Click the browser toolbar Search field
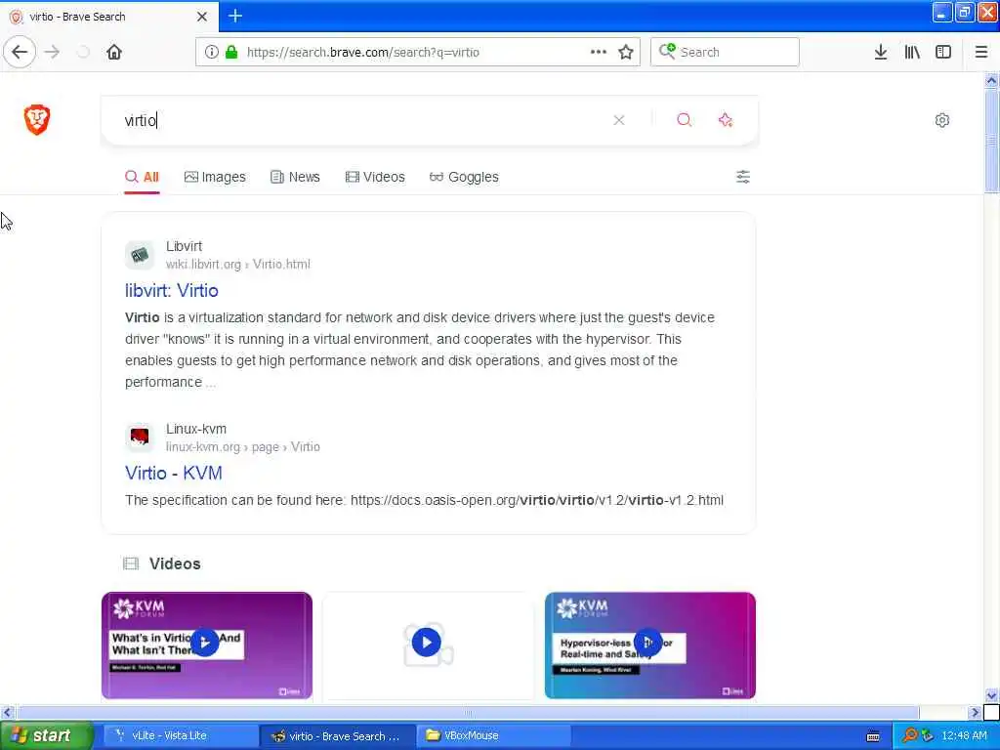 coord(725,52)
